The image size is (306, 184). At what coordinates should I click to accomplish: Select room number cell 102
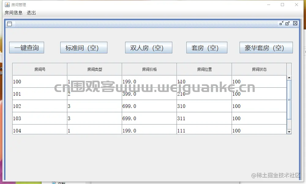click(40, 106)
